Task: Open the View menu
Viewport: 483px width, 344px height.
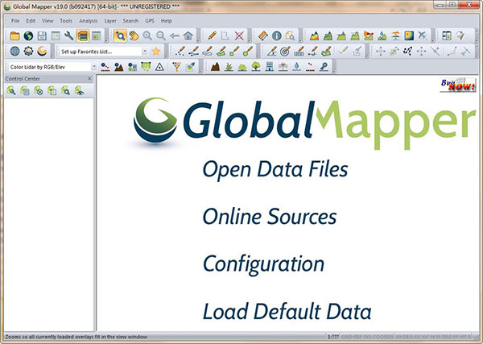Action: click(47, 21)
